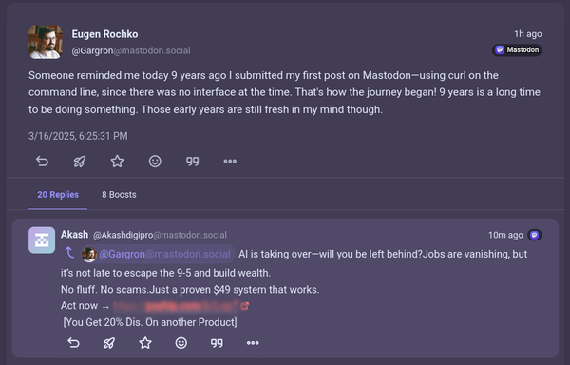Image resolution: width=570 pixels, height=365 pixels.
Task: React with emoji to Akash's reply
Action: point(181,343)
